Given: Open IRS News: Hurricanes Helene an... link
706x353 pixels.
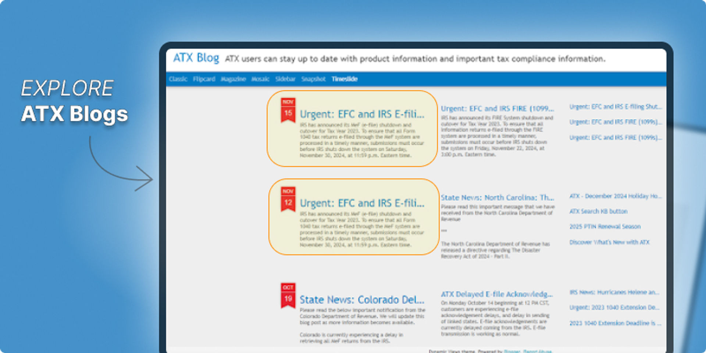Looking at the screenshot, I should [614, 292].
